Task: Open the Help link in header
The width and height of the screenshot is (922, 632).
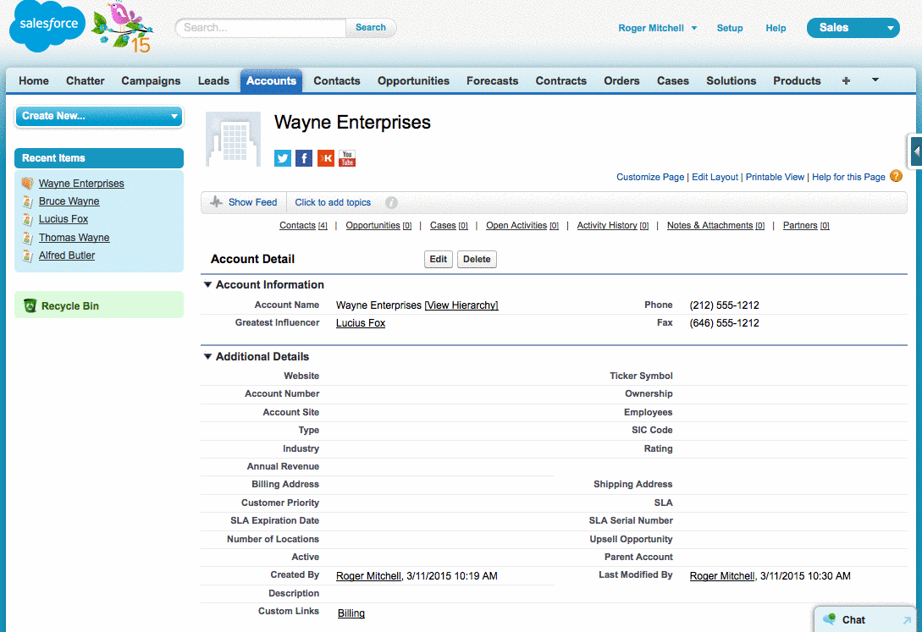Action: [776, 28]
